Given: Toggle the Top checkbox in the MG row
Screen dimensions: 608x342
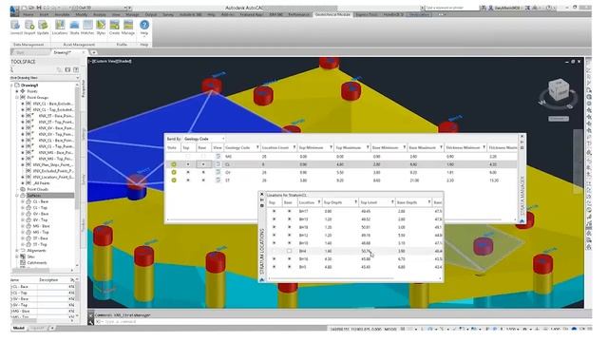Looking at the screenshot, I should coord(188,156).
